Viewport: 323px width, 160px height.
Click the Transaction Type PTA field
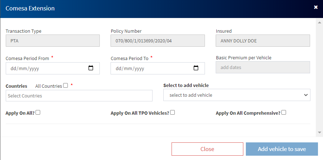click(52, 41)
